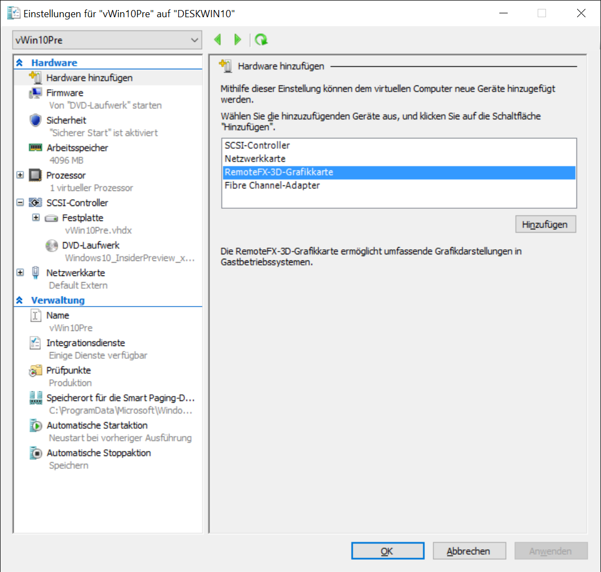Click the SCSI-Controller icon

(x=35, y=203)
